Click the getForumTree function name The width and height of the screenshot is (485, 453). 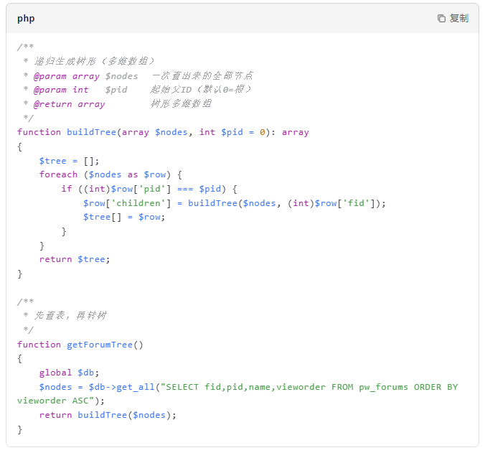coord(99,345)
